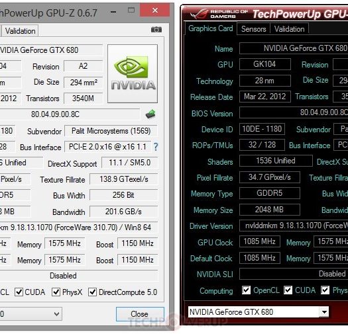The image size is (348, 334).
Task: Click Shaders value 1536 Unified in ROG window
Action: tap(276, 161)
